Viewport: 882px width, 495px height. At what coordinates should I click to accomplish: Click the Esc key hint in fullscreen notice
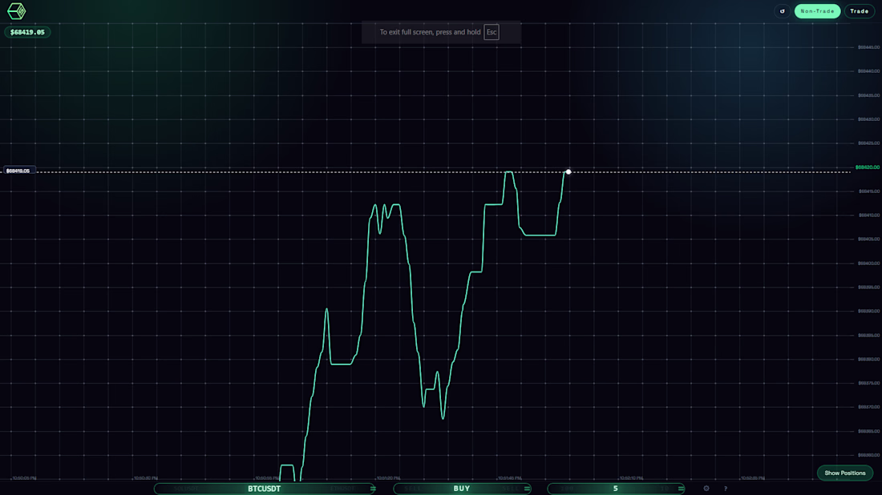491,32
